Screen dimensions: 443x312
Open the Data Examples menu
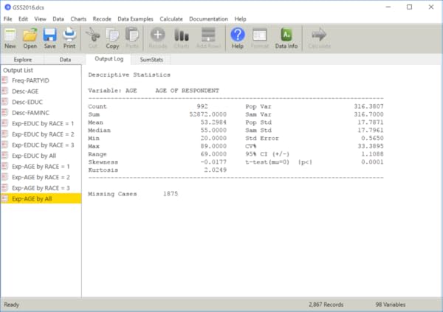point(135,19)
